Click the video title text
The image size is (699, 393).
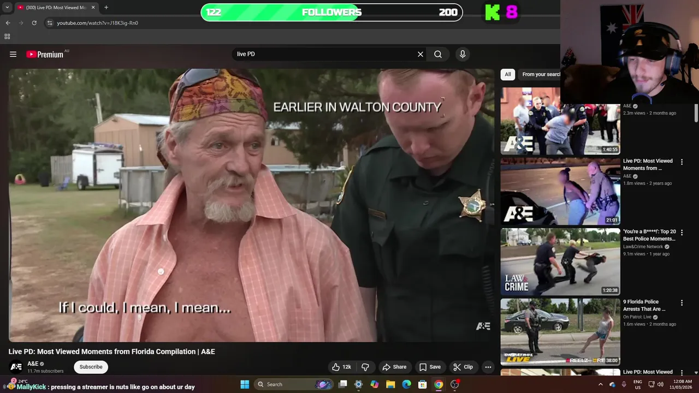coord(111,352)
